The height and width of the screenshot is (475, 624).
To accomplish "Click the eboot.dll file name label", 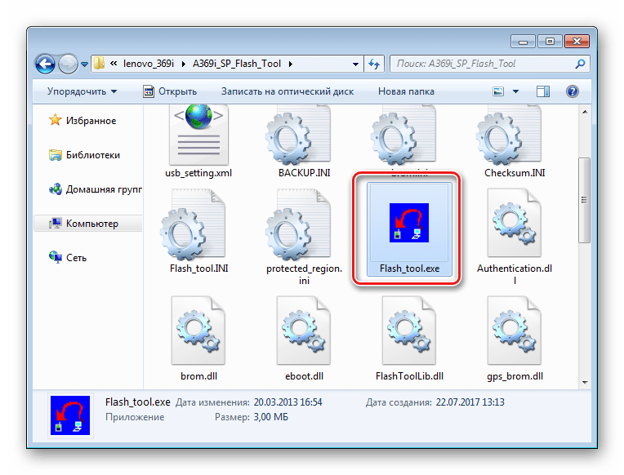I will [x=304, y=376].
